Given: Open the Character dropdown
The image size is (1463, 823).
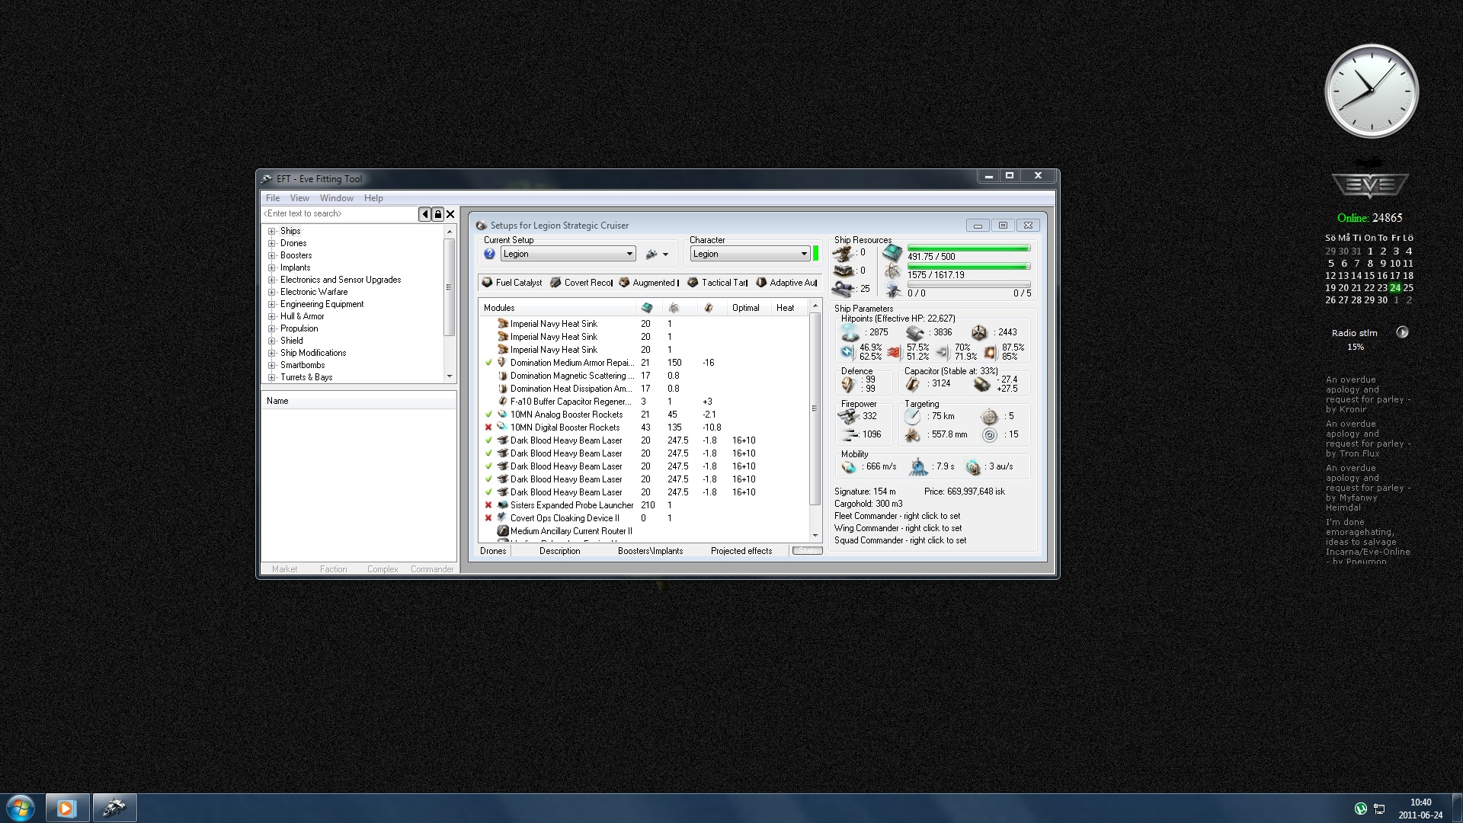Looking at the screenshot, I should pyautogui.click(x=803, y=254).
